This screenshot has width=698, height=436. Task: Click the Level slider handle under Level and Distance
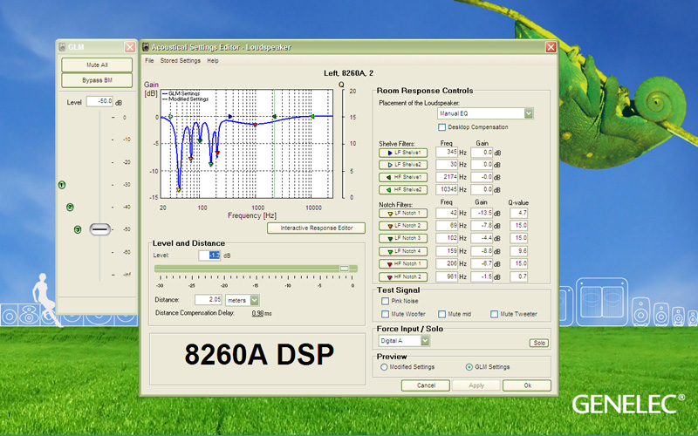[345, 269]
